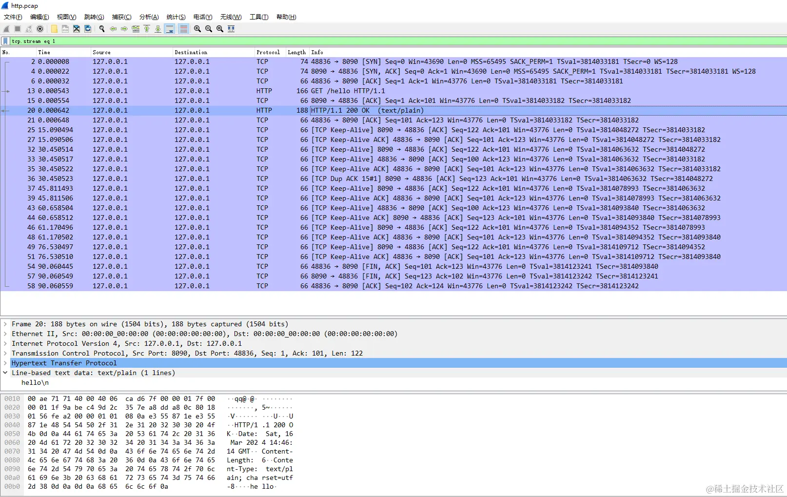Open the 视图(V) menu
Viewport: 787px width, 497px height.
(66, 17)
